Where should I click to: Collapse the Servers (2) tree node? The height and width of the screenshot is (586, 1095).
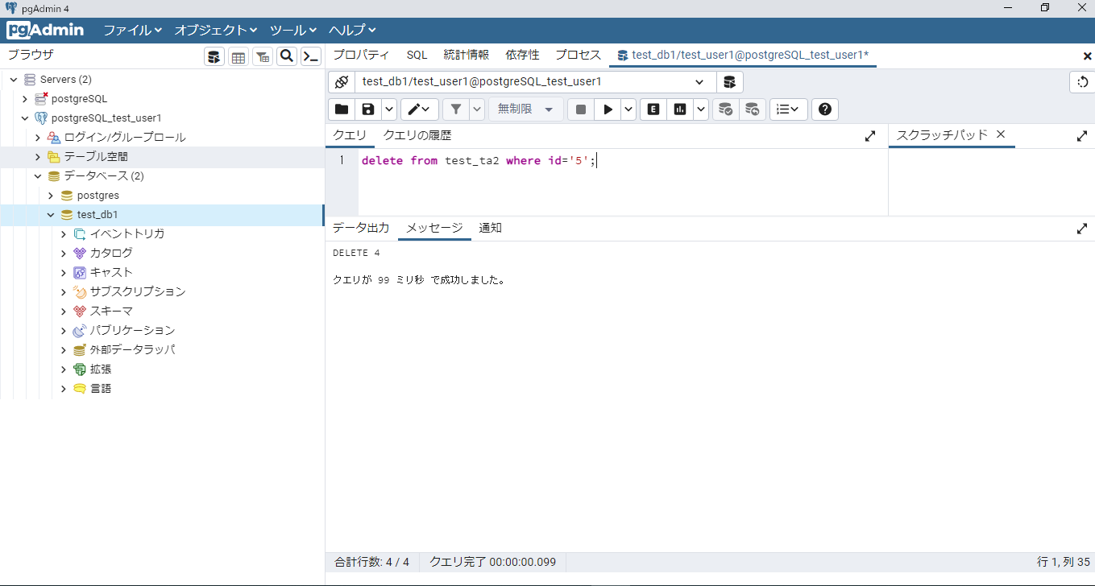point(14,80)
